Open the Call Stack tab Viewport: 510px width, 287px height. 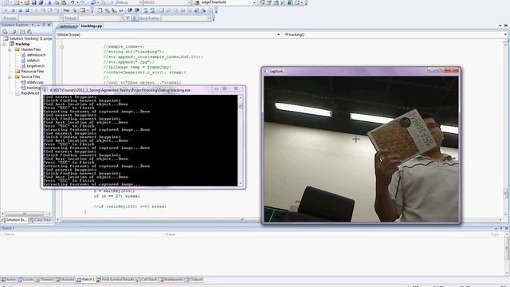tap(147, 280)
